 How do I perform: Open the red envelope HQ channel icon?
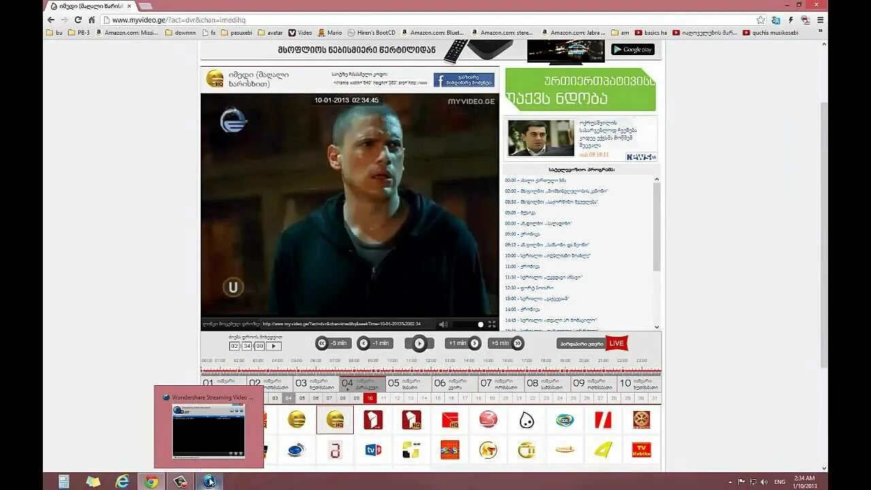[x=450, y=419]
